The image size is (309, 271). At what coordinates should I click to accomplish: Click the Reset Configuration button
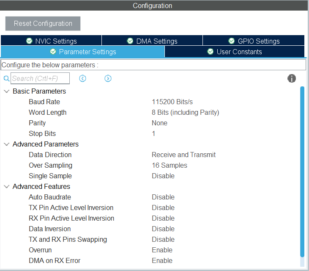[43, 23]
